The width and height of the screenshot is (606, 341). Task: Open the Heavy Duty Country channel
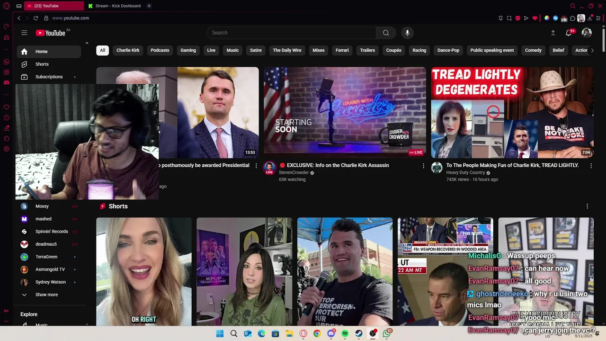(x=465, y=173)
